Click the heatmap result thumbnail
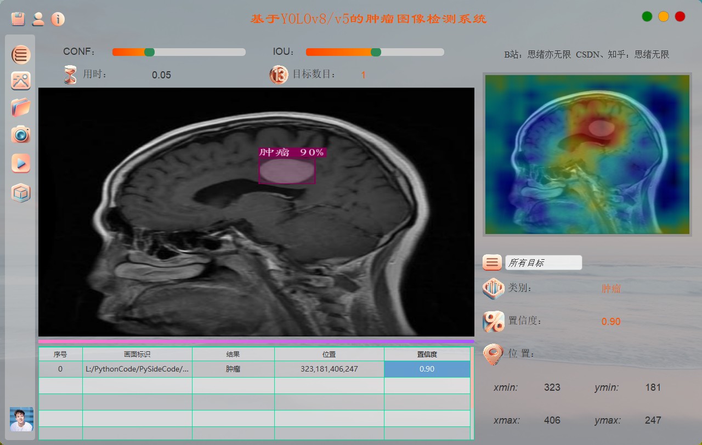This screenshot has height=445, width=702. pos(587,155)
